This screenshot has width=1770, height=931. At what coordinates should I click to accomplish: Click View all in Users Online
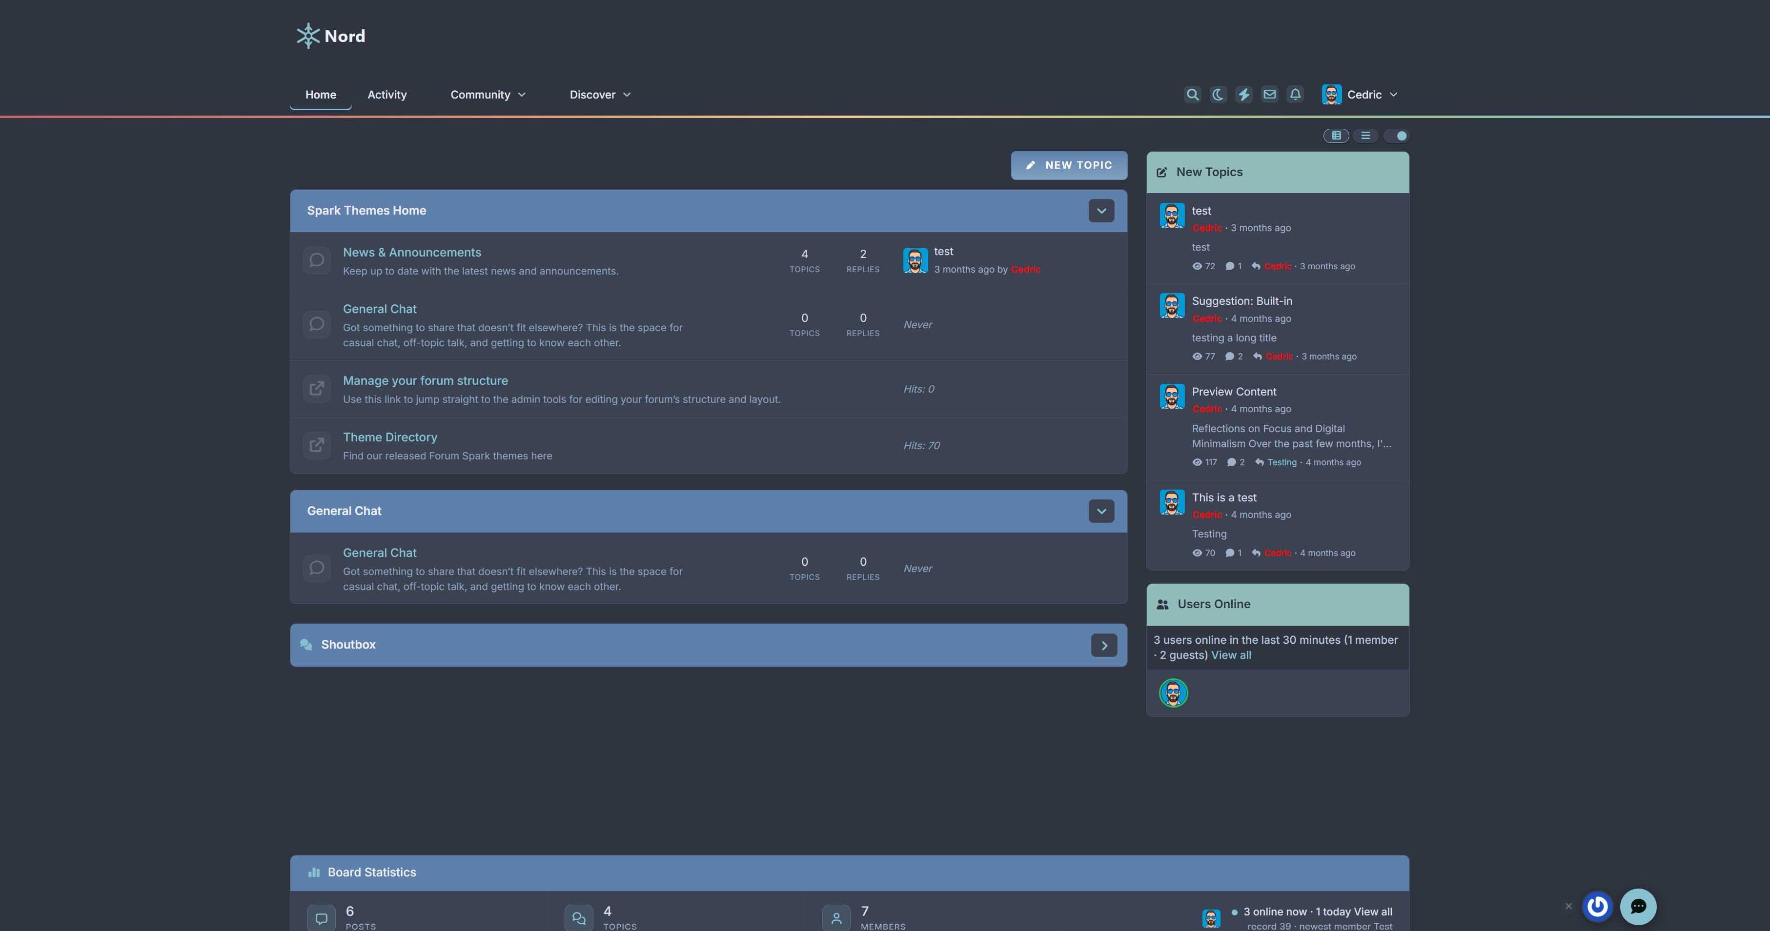(x=1231, y=655)
